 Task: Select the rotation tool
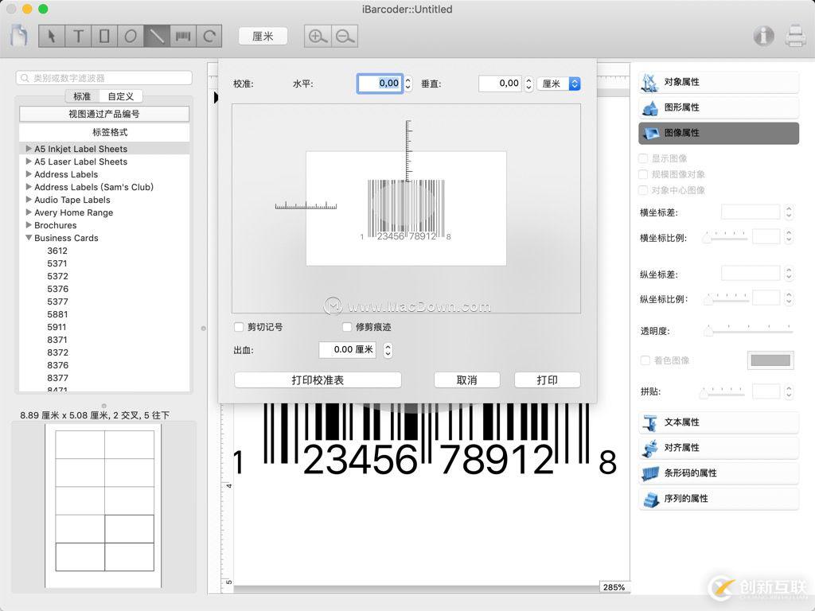pos(208,36)
